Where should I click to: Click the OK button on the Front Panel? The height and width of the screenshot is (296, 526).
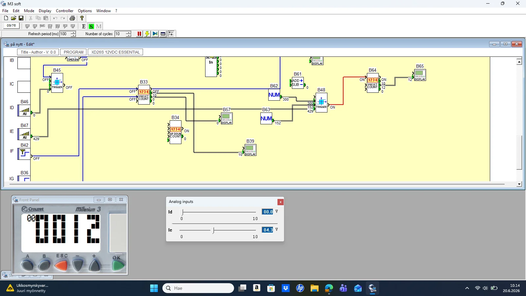[118, 265]
